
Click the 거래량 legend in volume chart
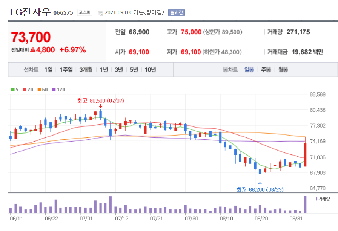tap(323, 199)
